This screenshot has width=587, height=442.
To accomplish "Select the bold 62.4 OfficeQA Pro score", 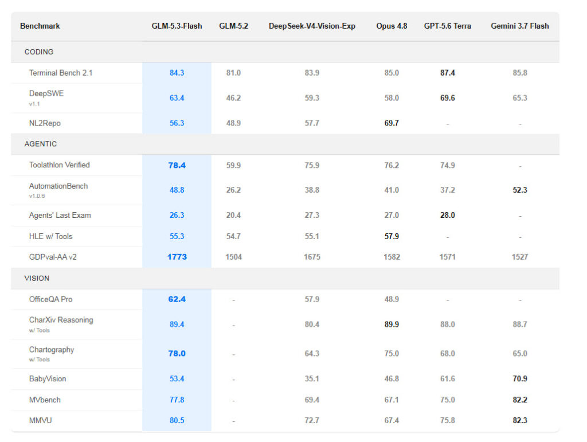I will click(x=177, y=299).
